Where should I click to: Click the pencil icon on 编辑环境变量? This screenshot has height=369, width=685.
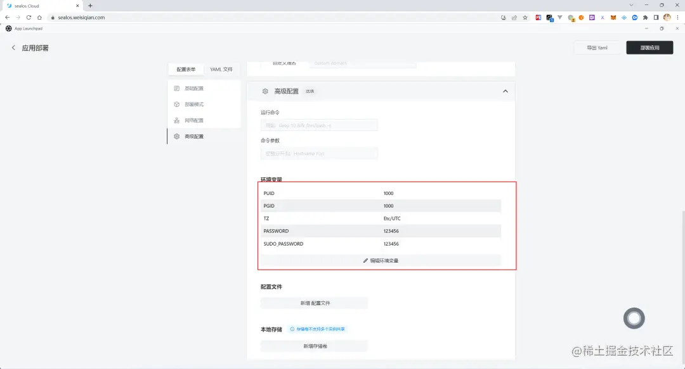point(366,260)
